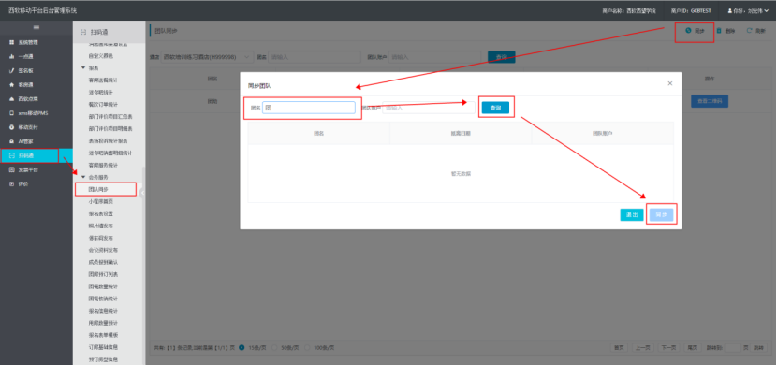The height and width of the screenshot is (365, 777).
Task: Open 客房送餐统计 report
Action: coord(104,80)
